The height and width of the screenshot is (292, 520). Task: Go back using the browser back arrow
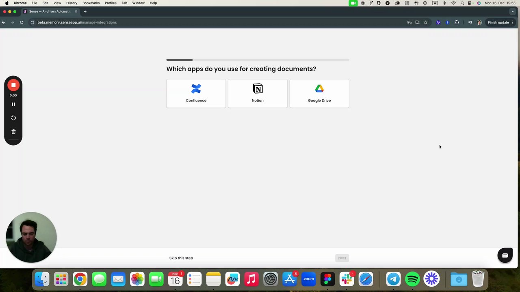click(x=4, y=22)
